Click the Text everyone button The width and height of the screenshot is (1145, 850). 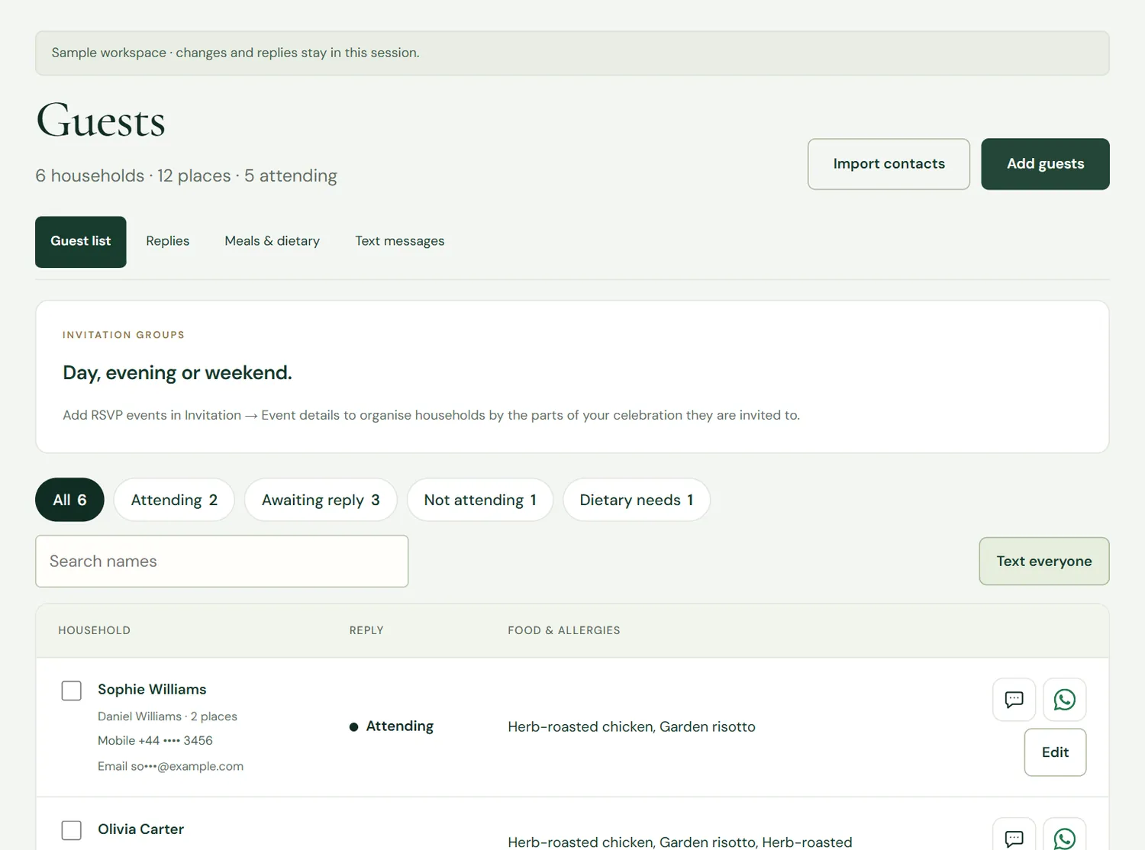click(1044, 562)
